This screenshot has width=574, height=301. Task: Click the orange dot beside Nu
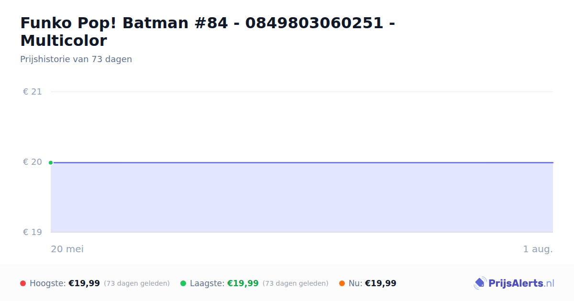(342, 283)
